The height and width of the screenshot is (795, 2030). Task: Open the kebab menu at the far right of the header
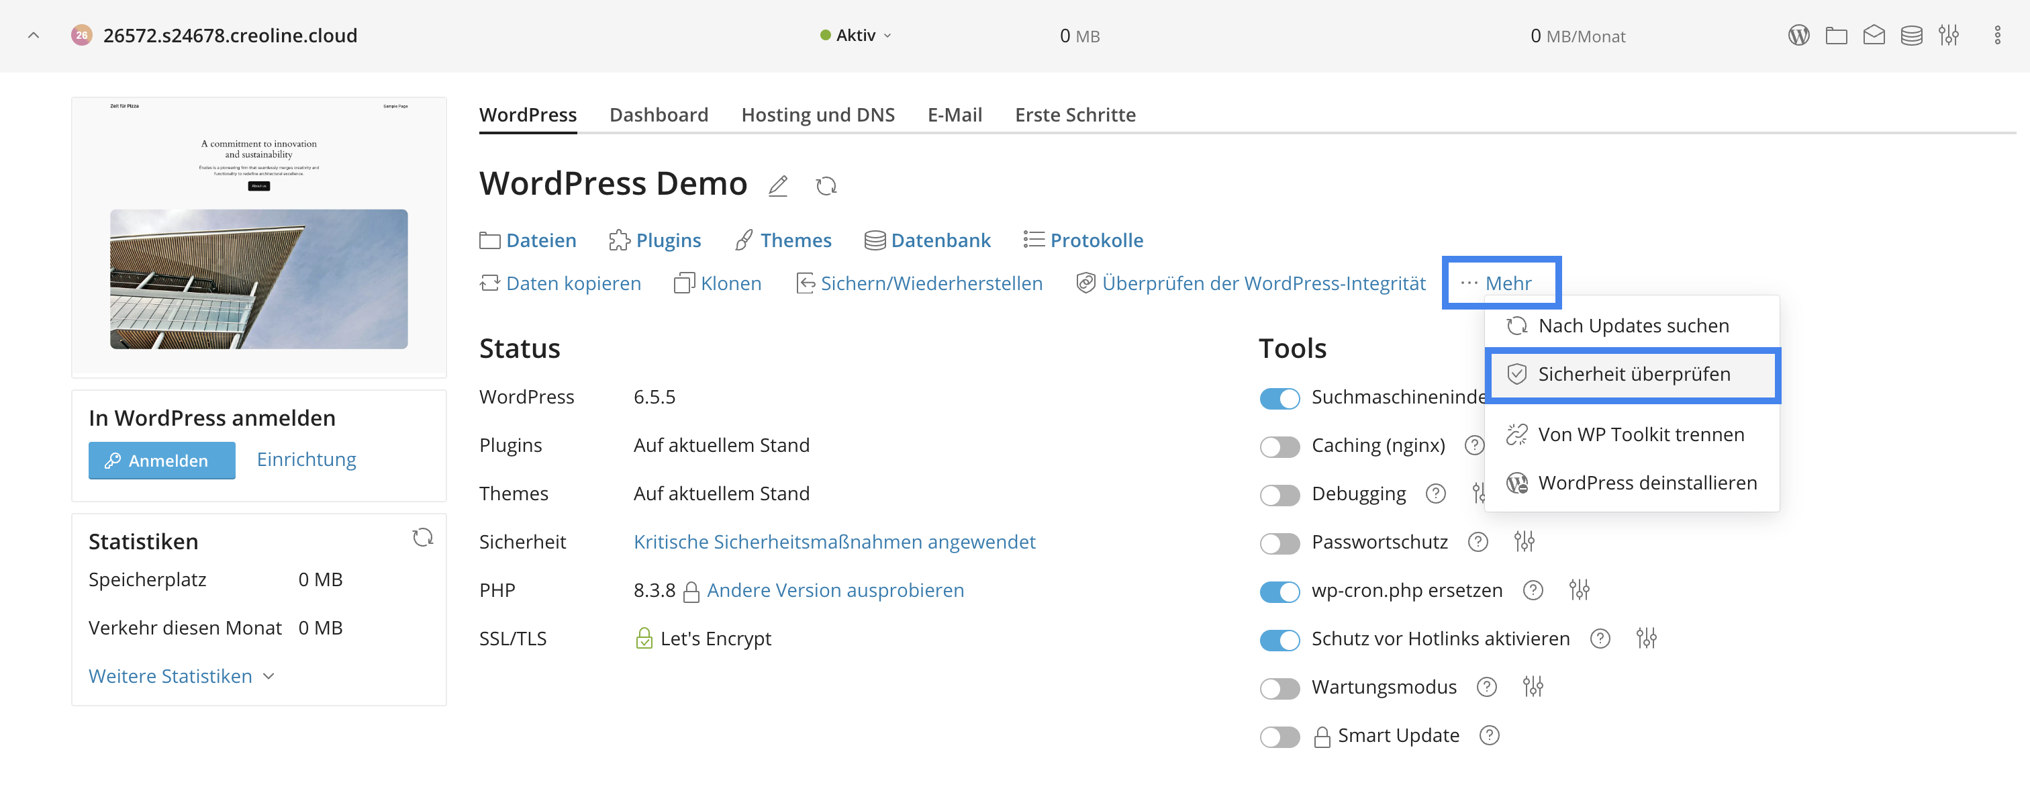(1997, 36)
